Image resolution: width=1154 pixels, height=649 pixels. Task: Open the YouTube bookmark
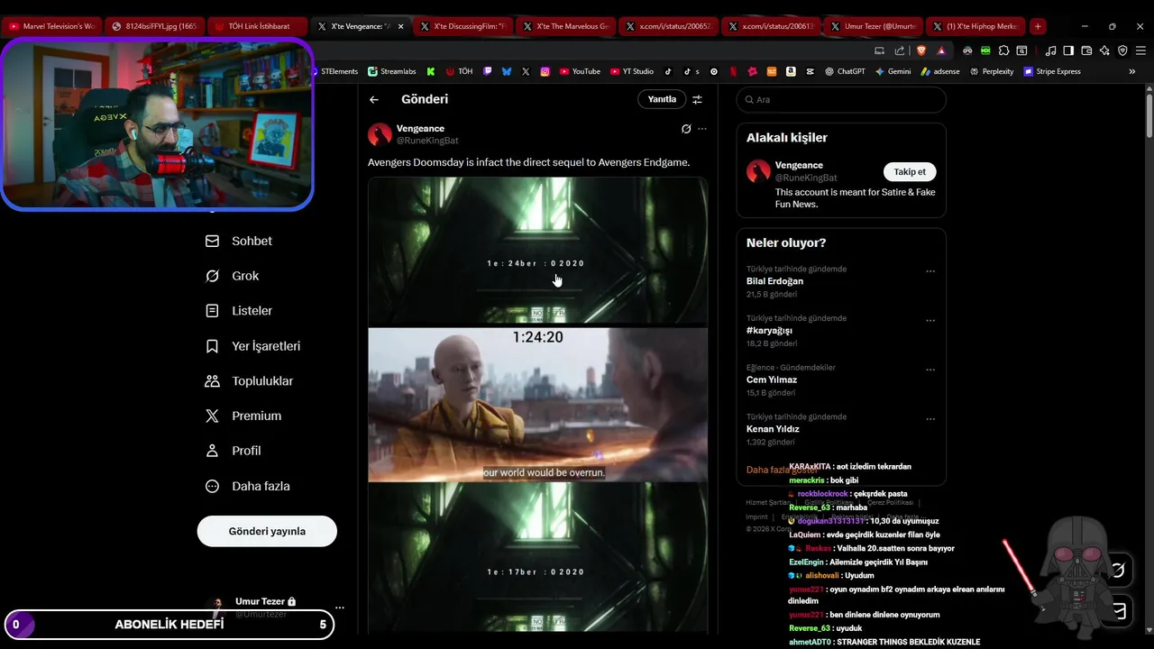(580, 71)
